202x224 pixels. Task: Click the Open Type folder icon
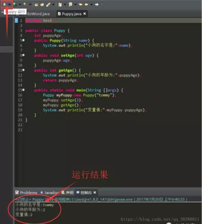36,5
